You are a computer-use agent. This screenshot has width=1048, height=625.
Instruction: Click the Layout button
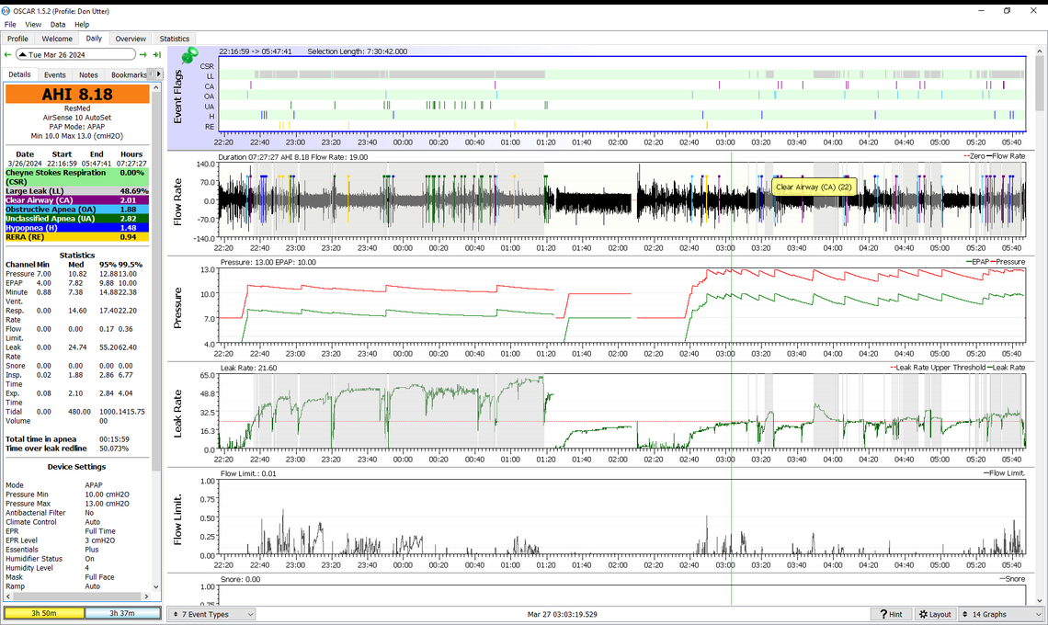click(934, 614)
